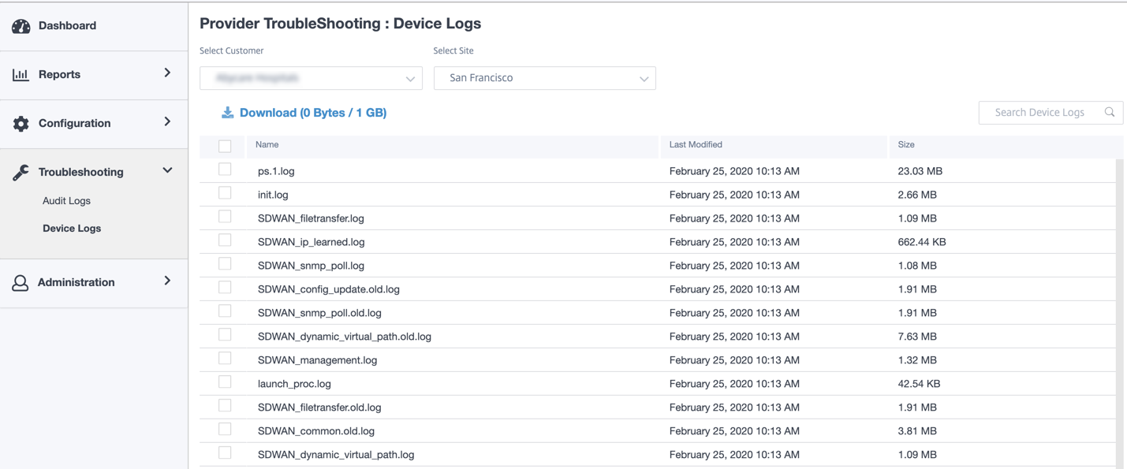Click the Configuration gear icon
Viewport: 1127px width, 469px height.
click(x=21, y=123)
